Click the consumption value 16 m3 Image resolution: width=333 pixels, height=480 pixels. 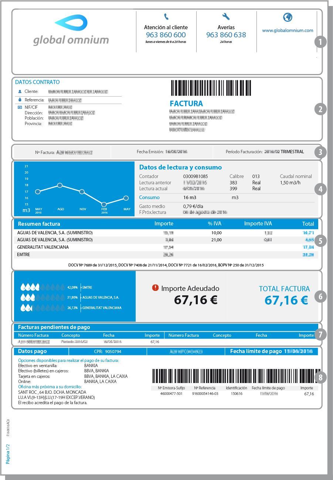coord(190,197)
